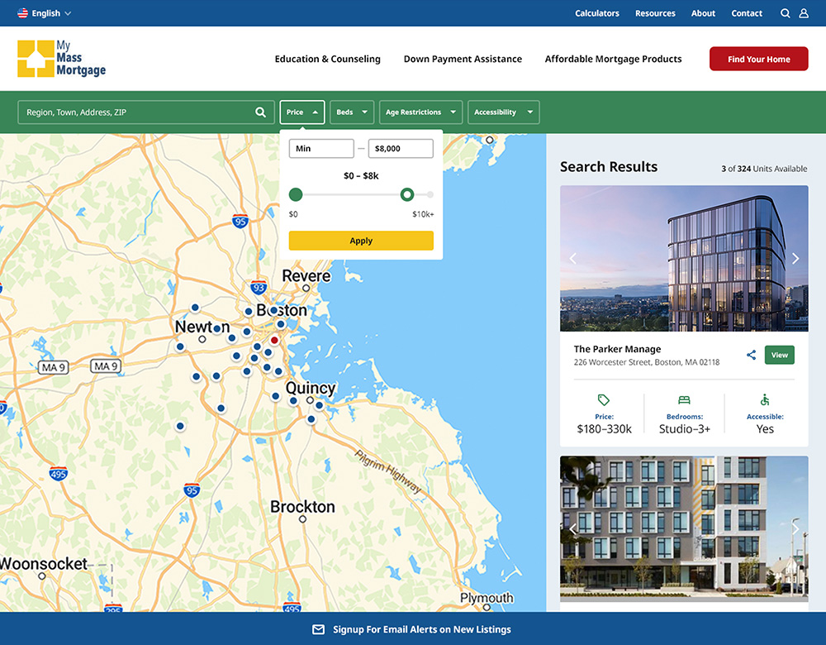This screenshot has width=826, height=645.
Task: Click the yellow Apply button
Action: 361,241
